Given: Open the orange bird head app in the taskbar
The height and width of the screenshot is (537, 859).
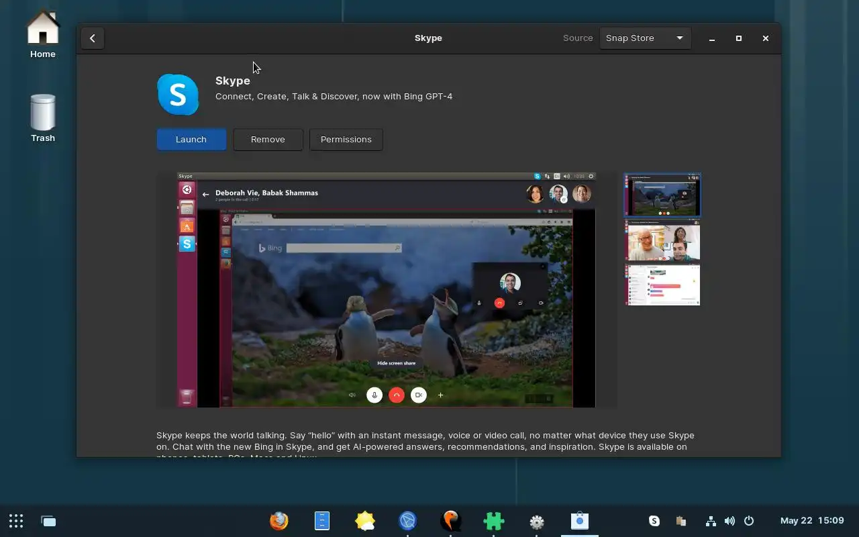Looking at the screenshot, I should (x=451, y=521).
